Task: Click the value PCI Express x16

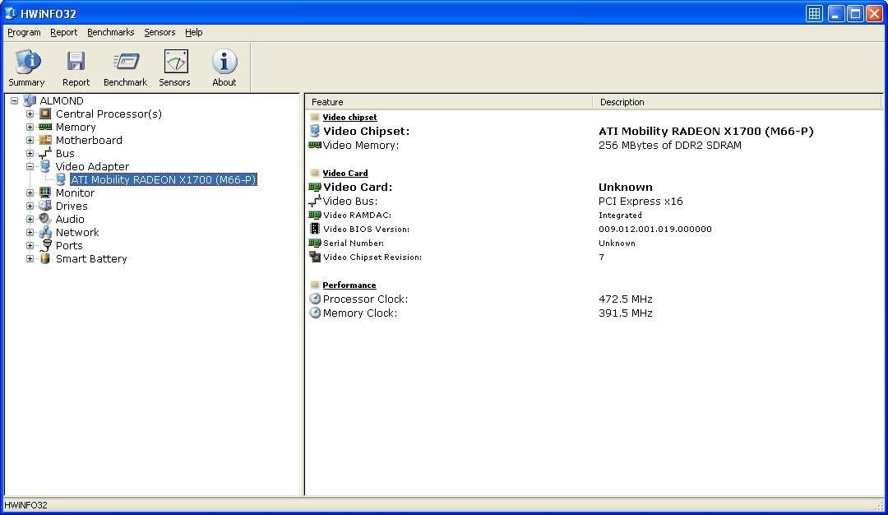Action: [641, 201]
